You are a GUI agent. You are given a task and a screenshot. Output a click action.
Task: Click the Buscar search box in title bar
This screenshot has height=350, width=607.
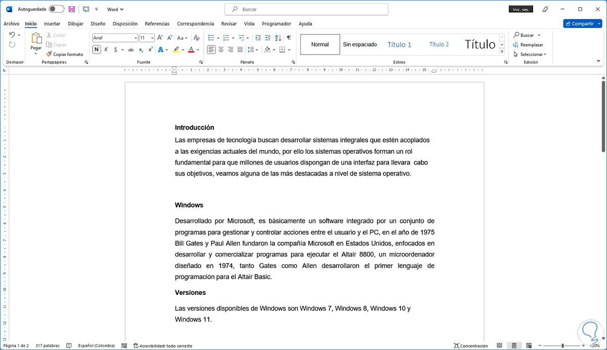[307, 9]
